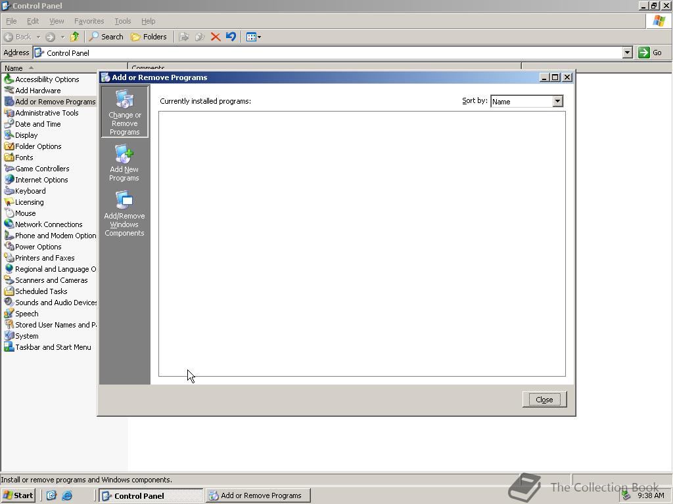Screen dimensions: 673x504
Task: Open the Tools menu
Action: click(x=122, y=21)
